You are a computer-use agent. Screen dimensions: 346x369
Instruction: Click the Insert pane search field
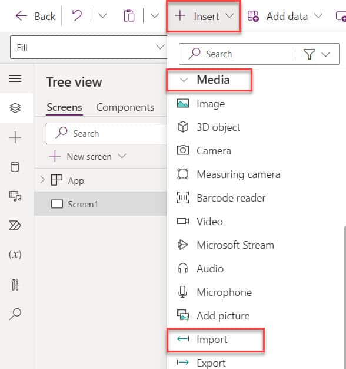(237, 54)
